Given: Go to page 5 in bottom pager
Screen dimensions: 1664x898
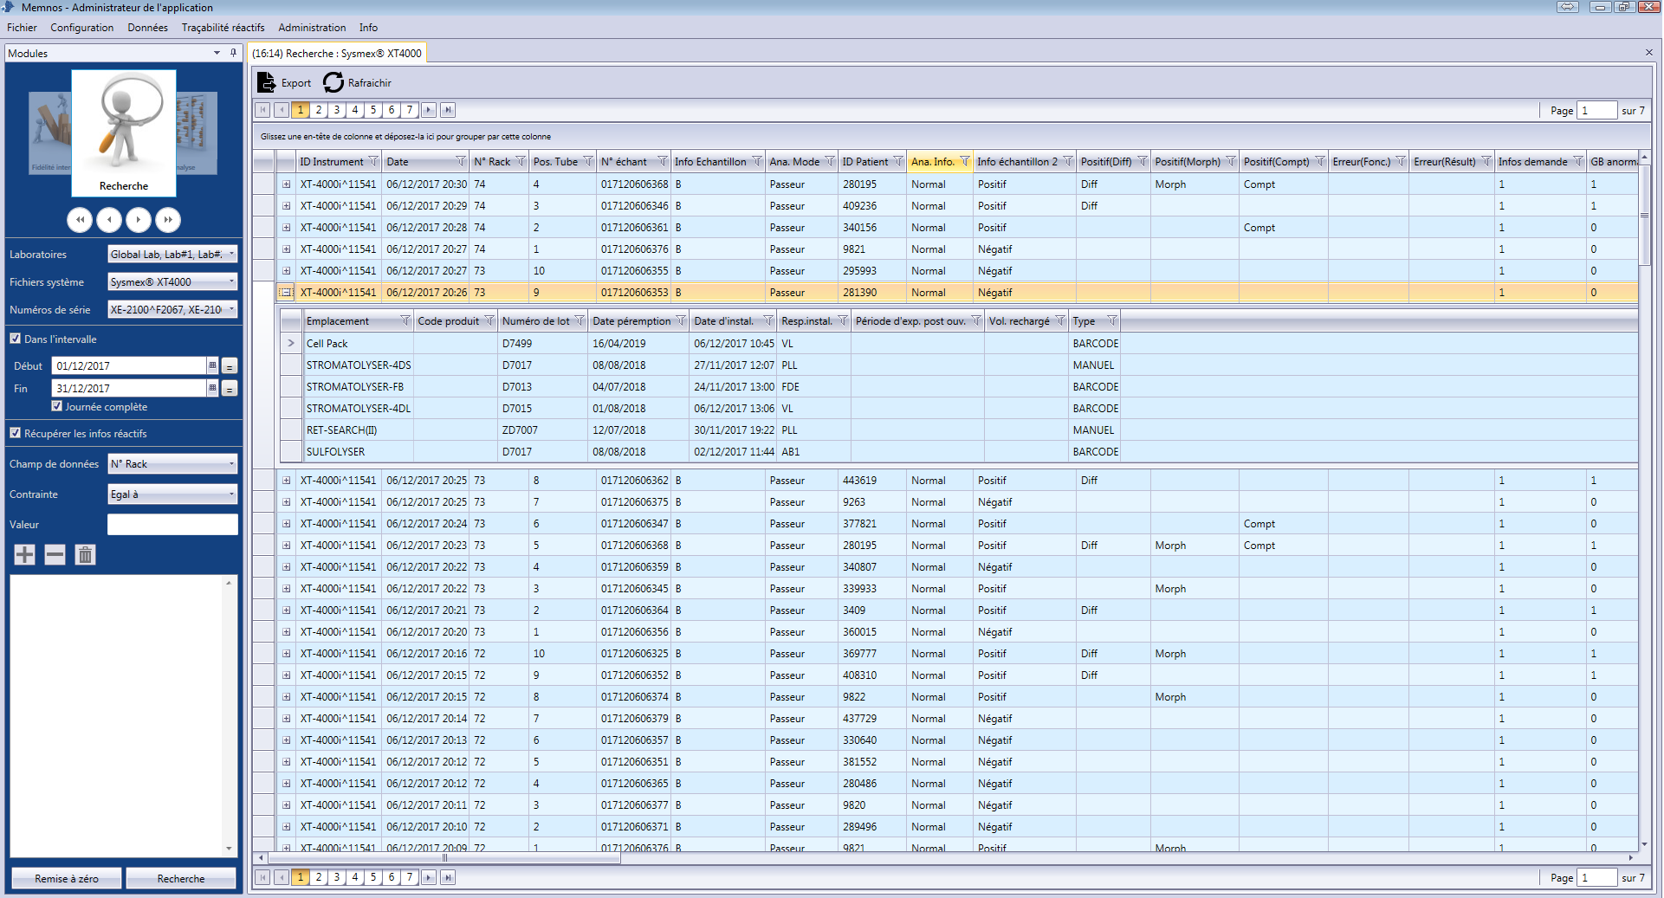Looking at the screenshot, I should point(373,877).
